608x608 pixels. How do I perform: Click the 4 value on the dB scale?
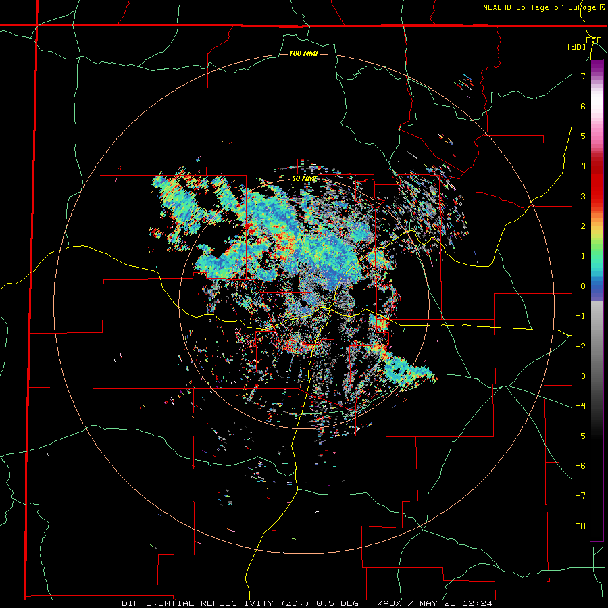point(583,166)
